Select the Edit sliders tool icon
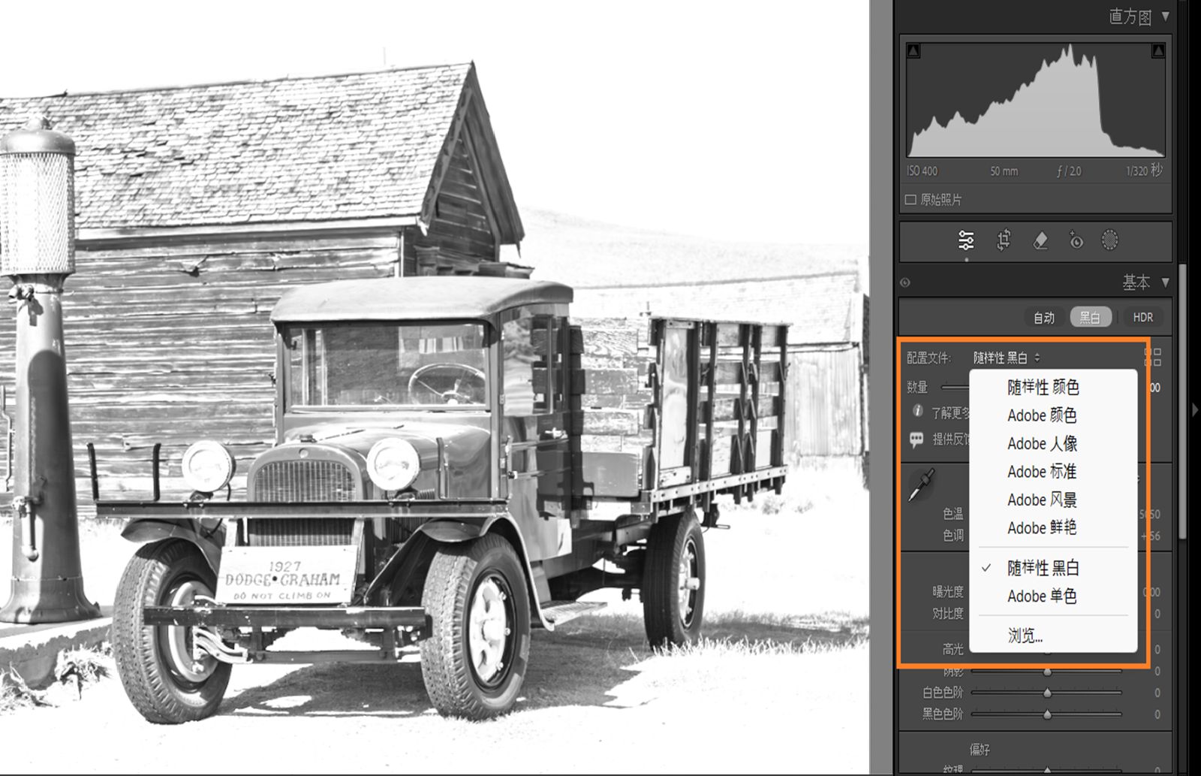Screen dimensions: 1201x776 [966, 240]
